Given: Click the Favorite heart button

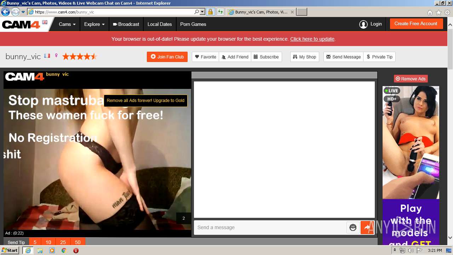Looking at the screenshot, I should pos(205,57).
